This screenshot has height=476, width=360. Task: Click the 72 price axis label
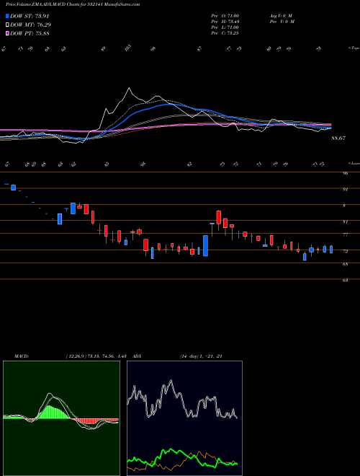click(346, 252)
